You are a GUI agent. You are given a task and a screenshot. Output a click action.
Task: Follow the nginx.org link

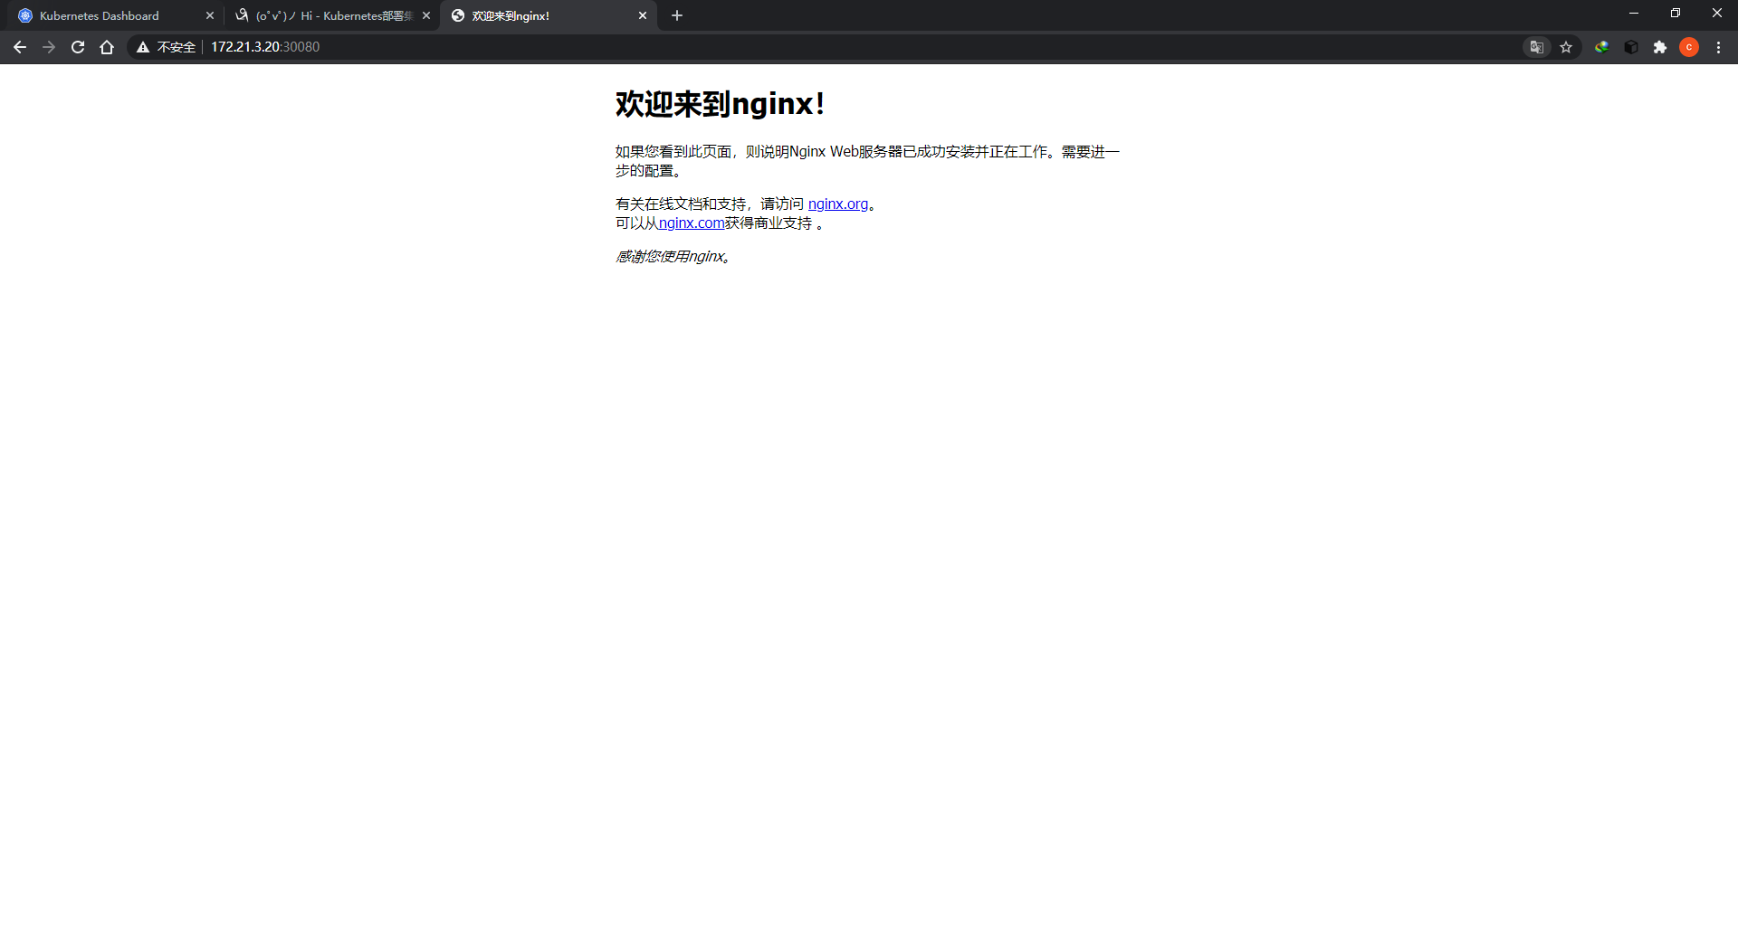(838, 204)
